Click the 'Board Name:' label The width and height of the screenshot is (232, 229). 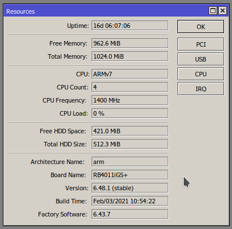68,175
